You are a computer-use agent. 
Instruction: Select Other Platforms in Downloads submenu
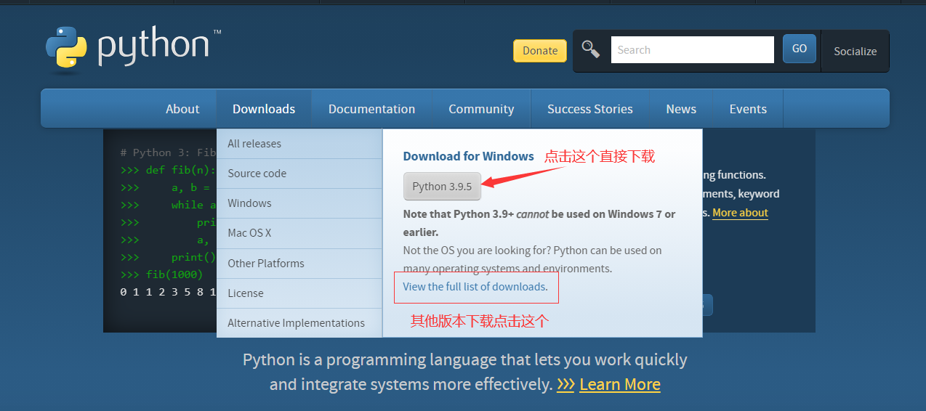[x=299, y=264]
